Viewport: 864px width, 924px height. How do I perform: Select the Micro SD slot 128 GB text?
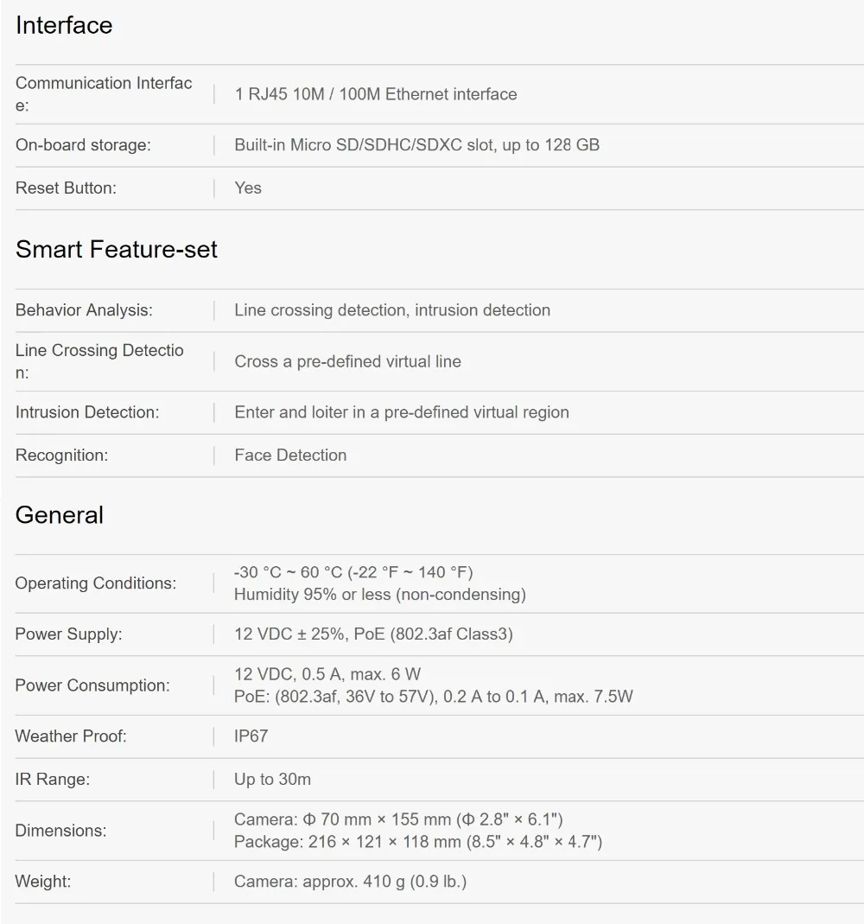point(417,145)
